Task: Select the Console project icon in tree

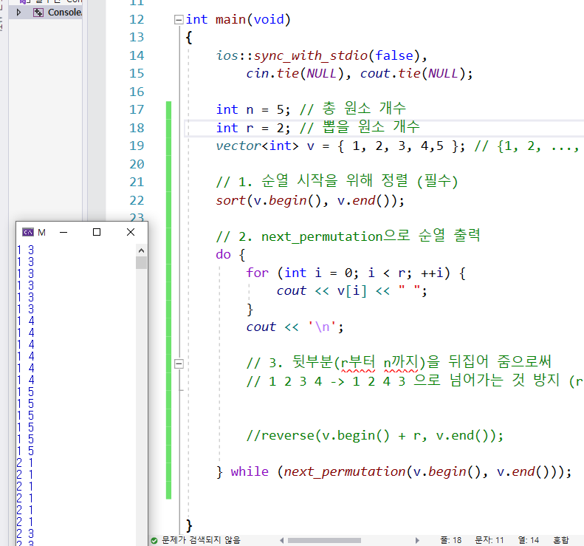Action: click(x=38, y=13)
